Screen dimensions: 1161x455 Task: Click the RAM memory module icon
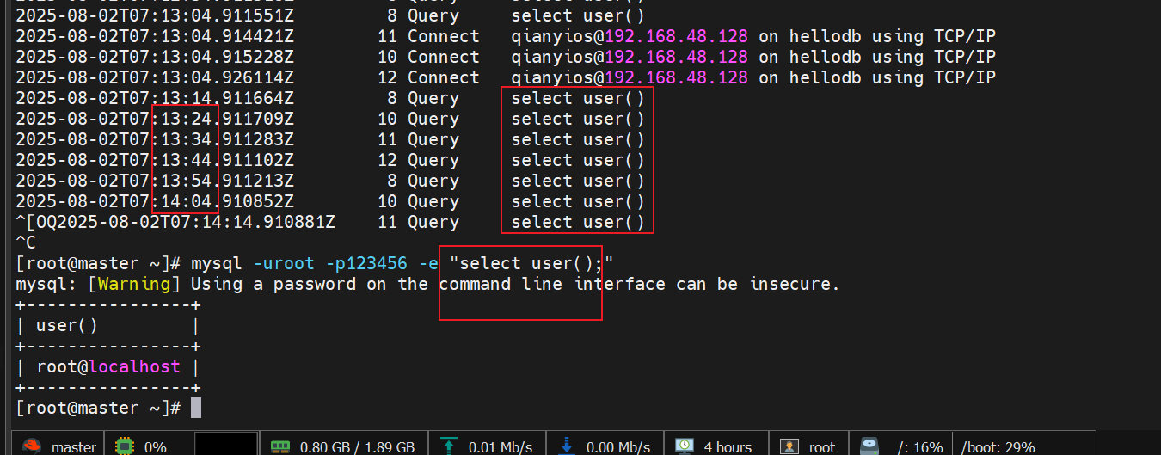coord(280,446)
